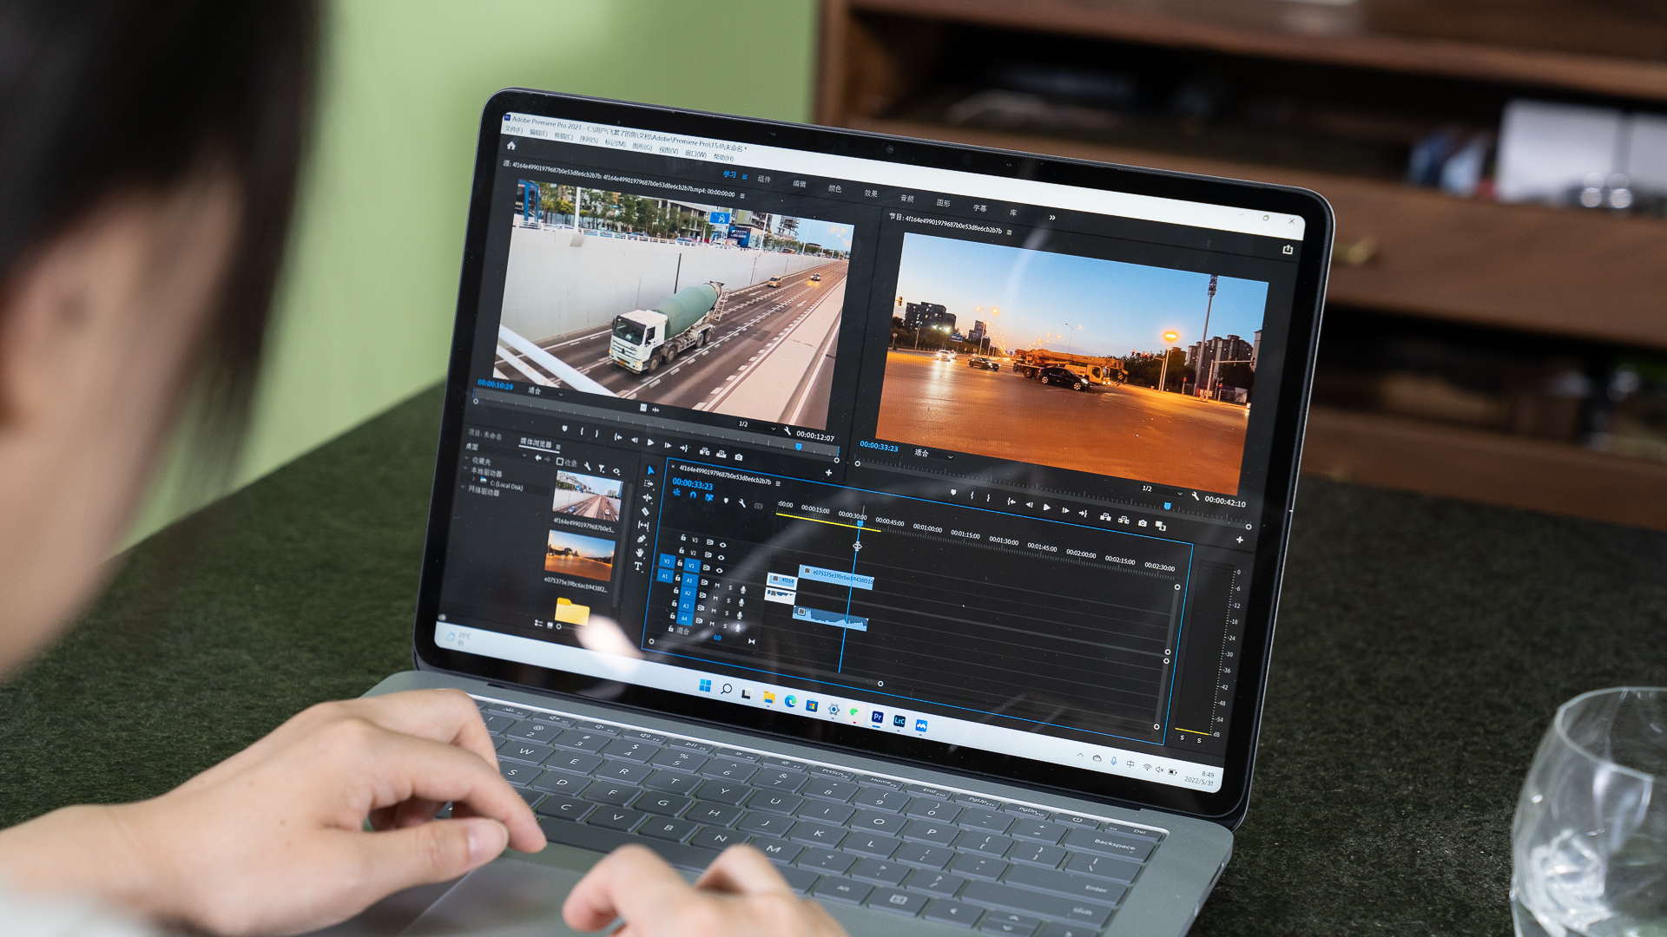Toggle 收录 checkbox in media browser
The height and width of the screenshot is (937, 1667).
tap(560, 462)
